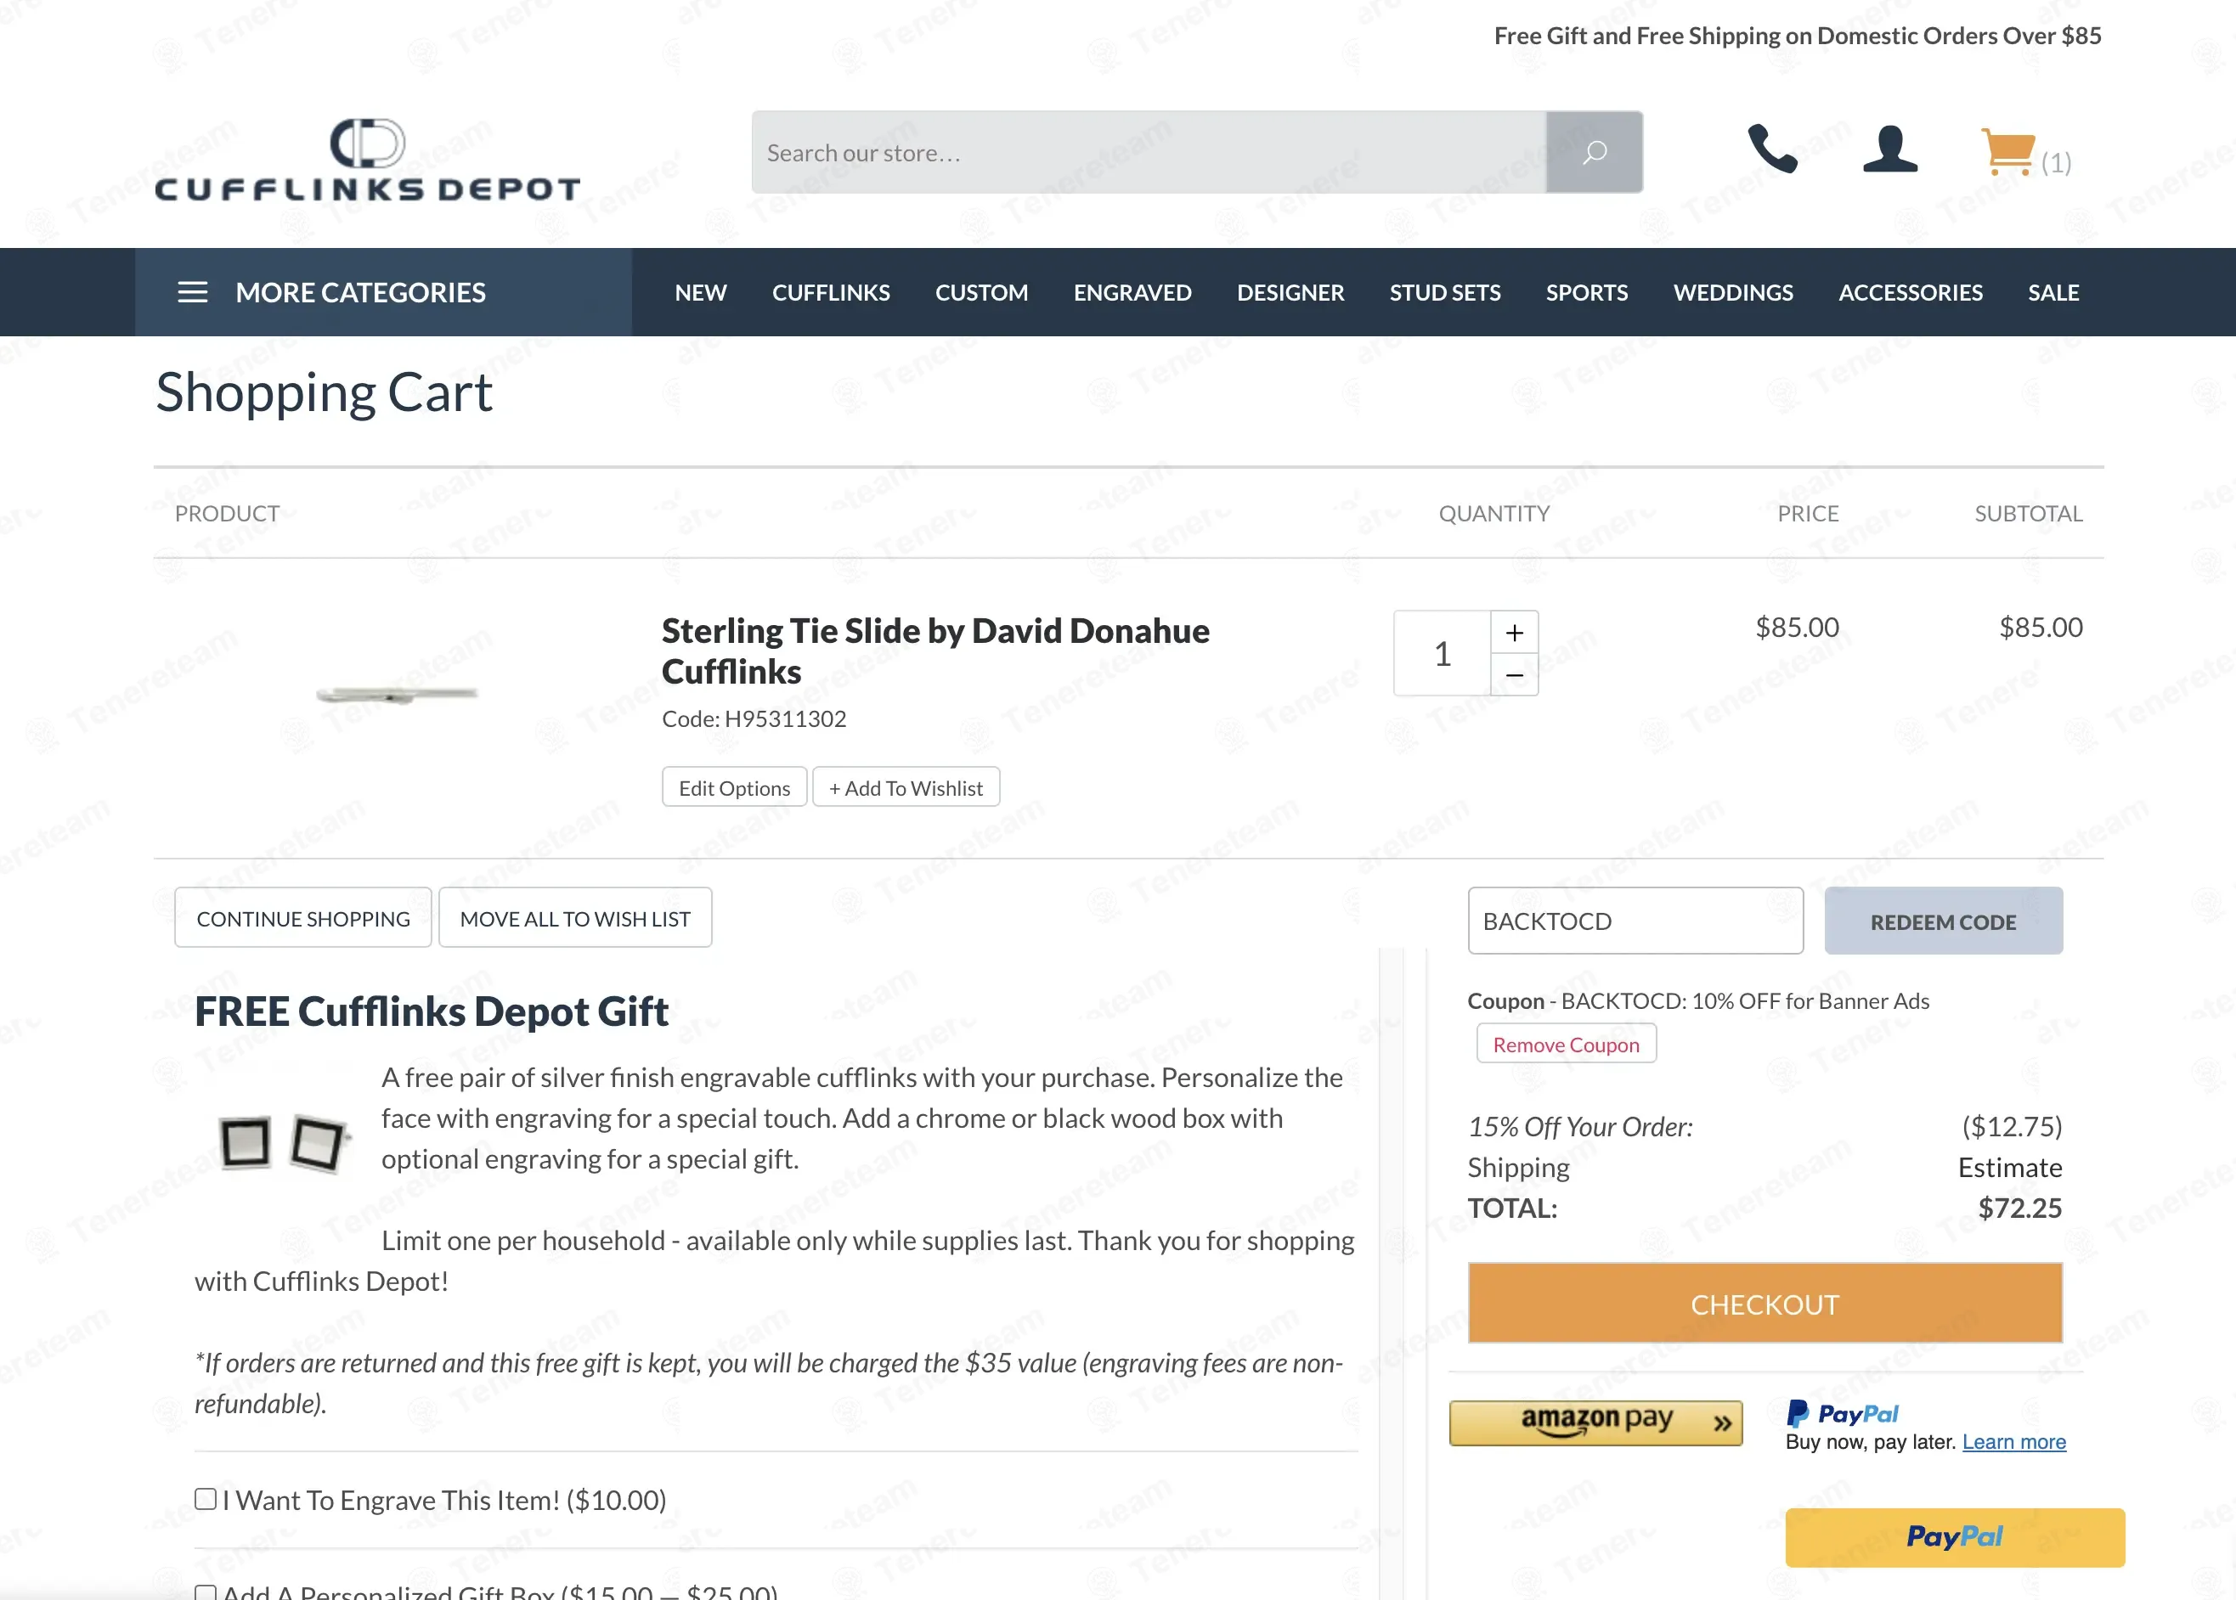
Task: Open the ENGRAVED menu item
Action: click(x=1132, y=293)
